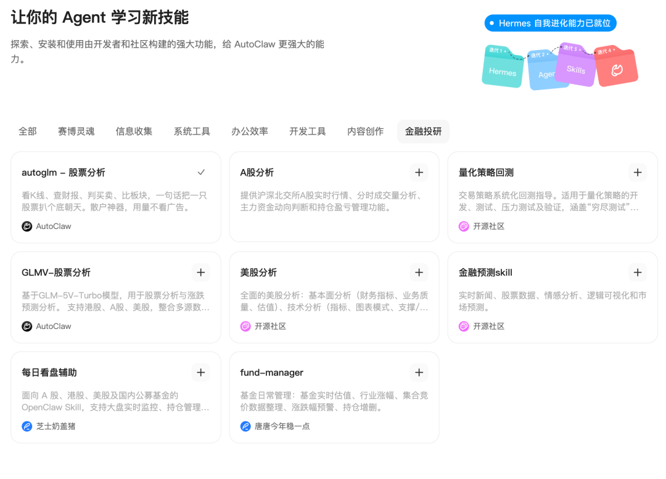Click the AutoClaw logo on autoglm card
666x479 pixels.
[x=26, y=226]
